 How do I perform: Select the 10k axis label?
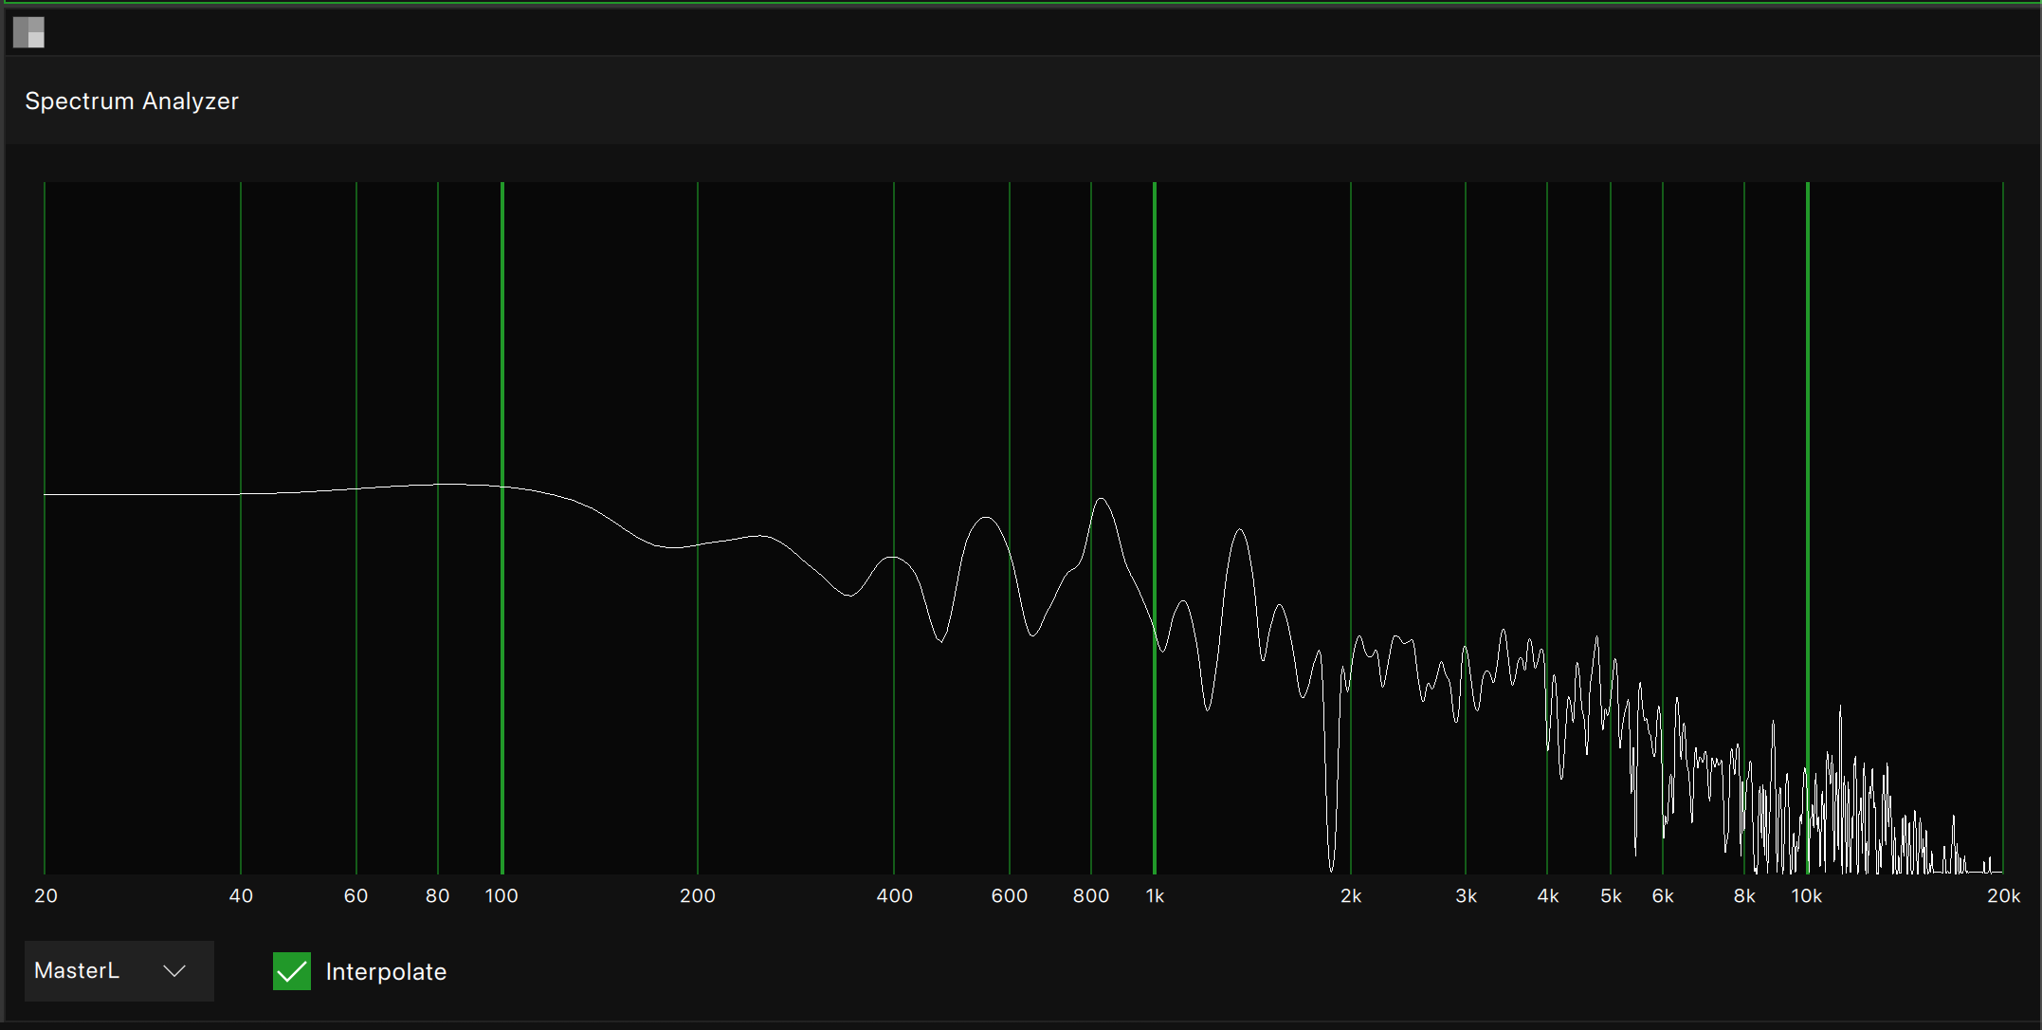tap(1807, 894)
